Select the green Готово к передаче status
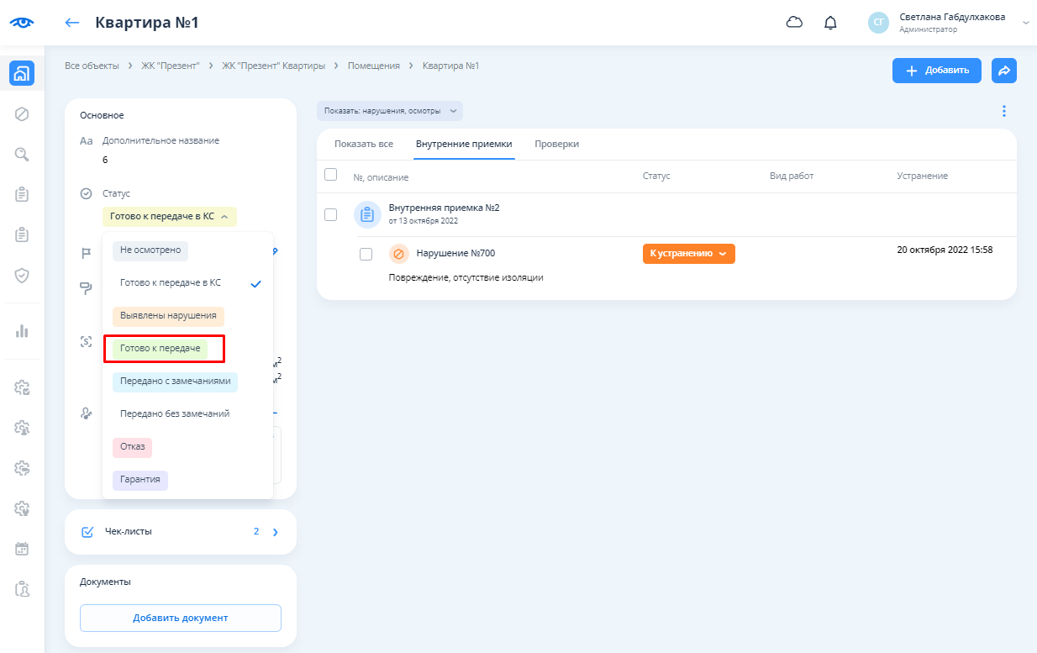Image resolution: width=1037 pixels, height=653 pixels. 160,348
